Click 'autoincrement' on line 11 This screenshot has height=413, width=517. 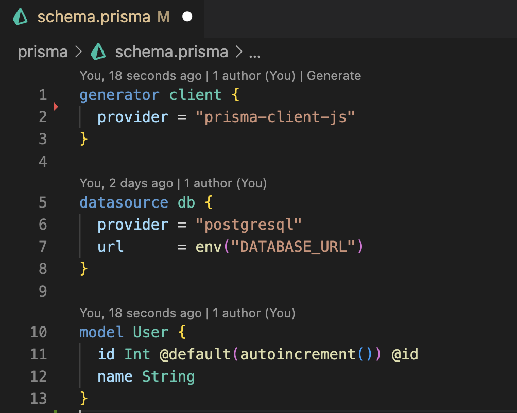[298, 355]
